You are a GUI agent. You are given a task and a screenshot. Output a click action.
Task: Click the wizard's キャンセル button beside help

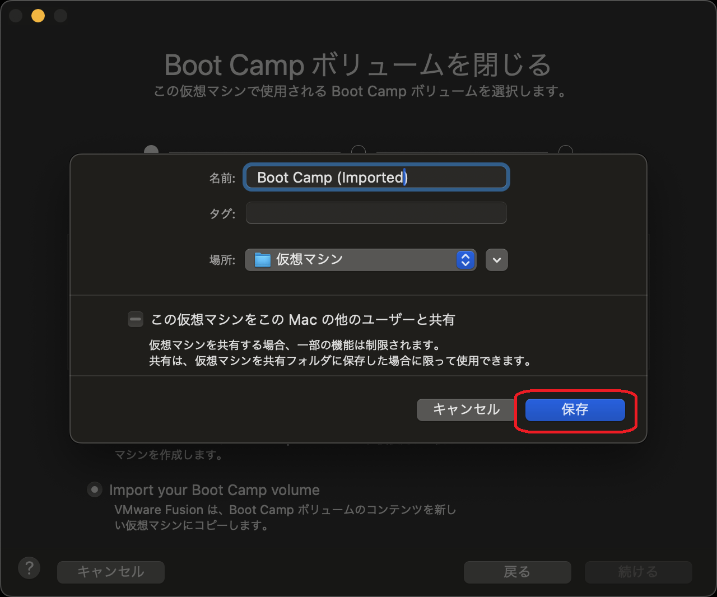pos(111,572)
